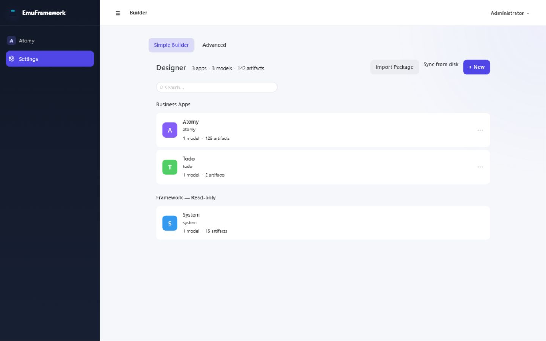This screenshot has width=546, height=341.
Task: Click the Atomy sidebar A badge
Action: (11, 41)
